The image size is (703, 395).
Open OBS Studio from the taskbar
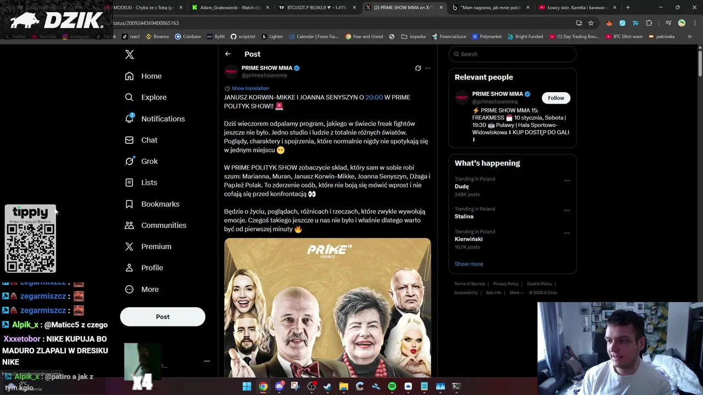coord(311,386)
